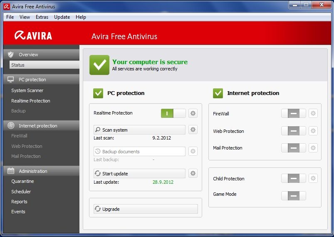Toggle Realtime Protection switch off
The image size is (334, 237).
(x=173, y=113)
